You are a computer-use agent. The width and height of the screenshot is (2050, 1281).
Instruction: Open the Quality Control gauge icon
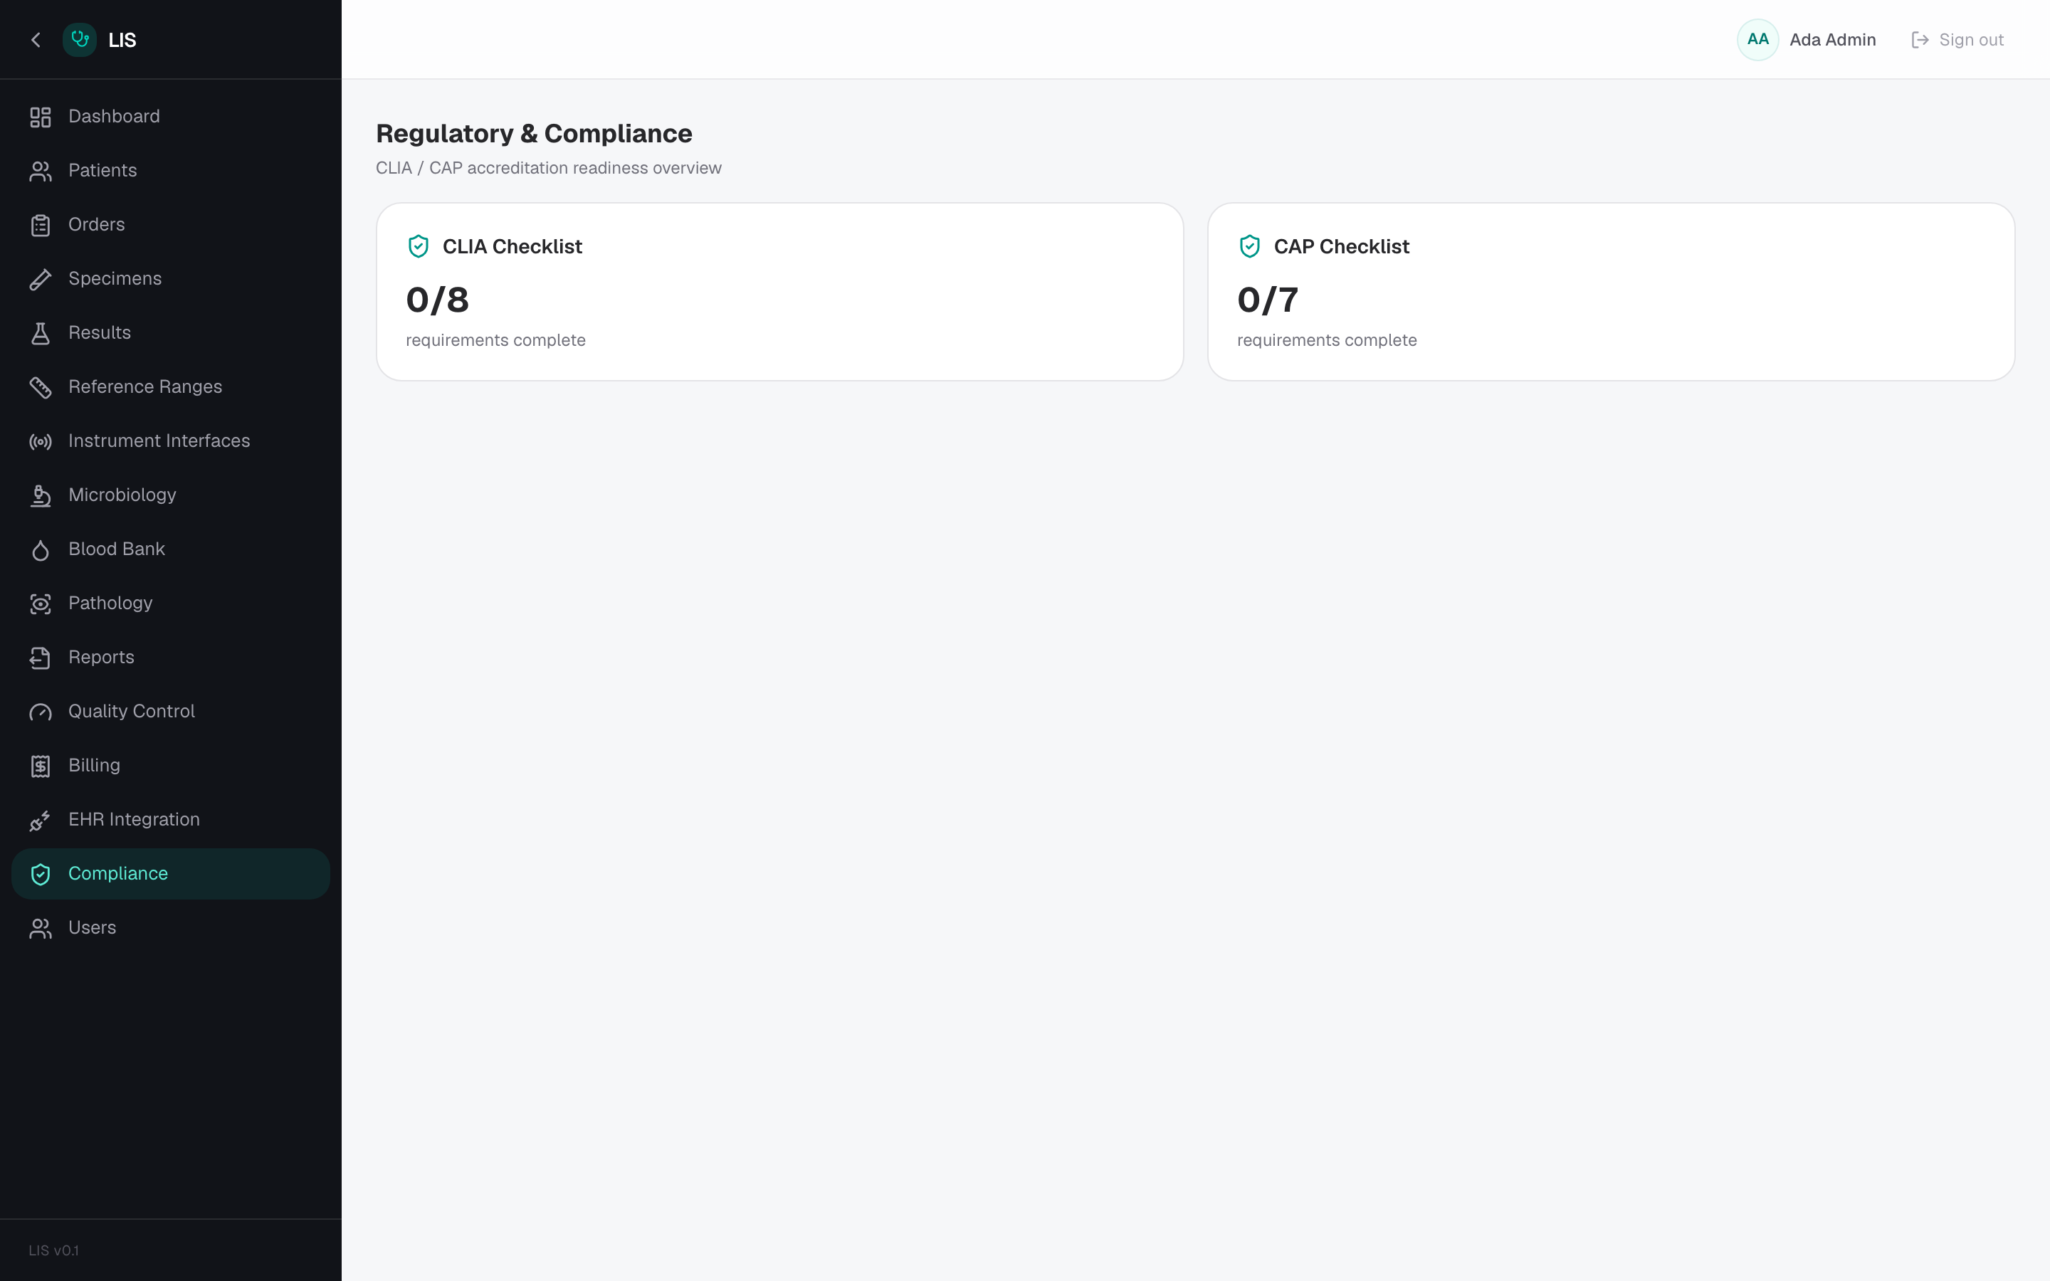click(41, 712)
